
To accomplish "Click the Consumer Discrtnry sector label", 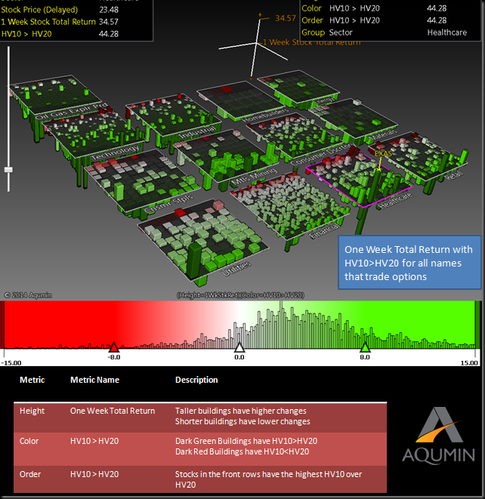I will (x=322, y=154).
